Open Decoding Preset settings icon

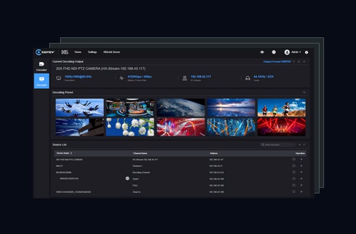[304, 92]
